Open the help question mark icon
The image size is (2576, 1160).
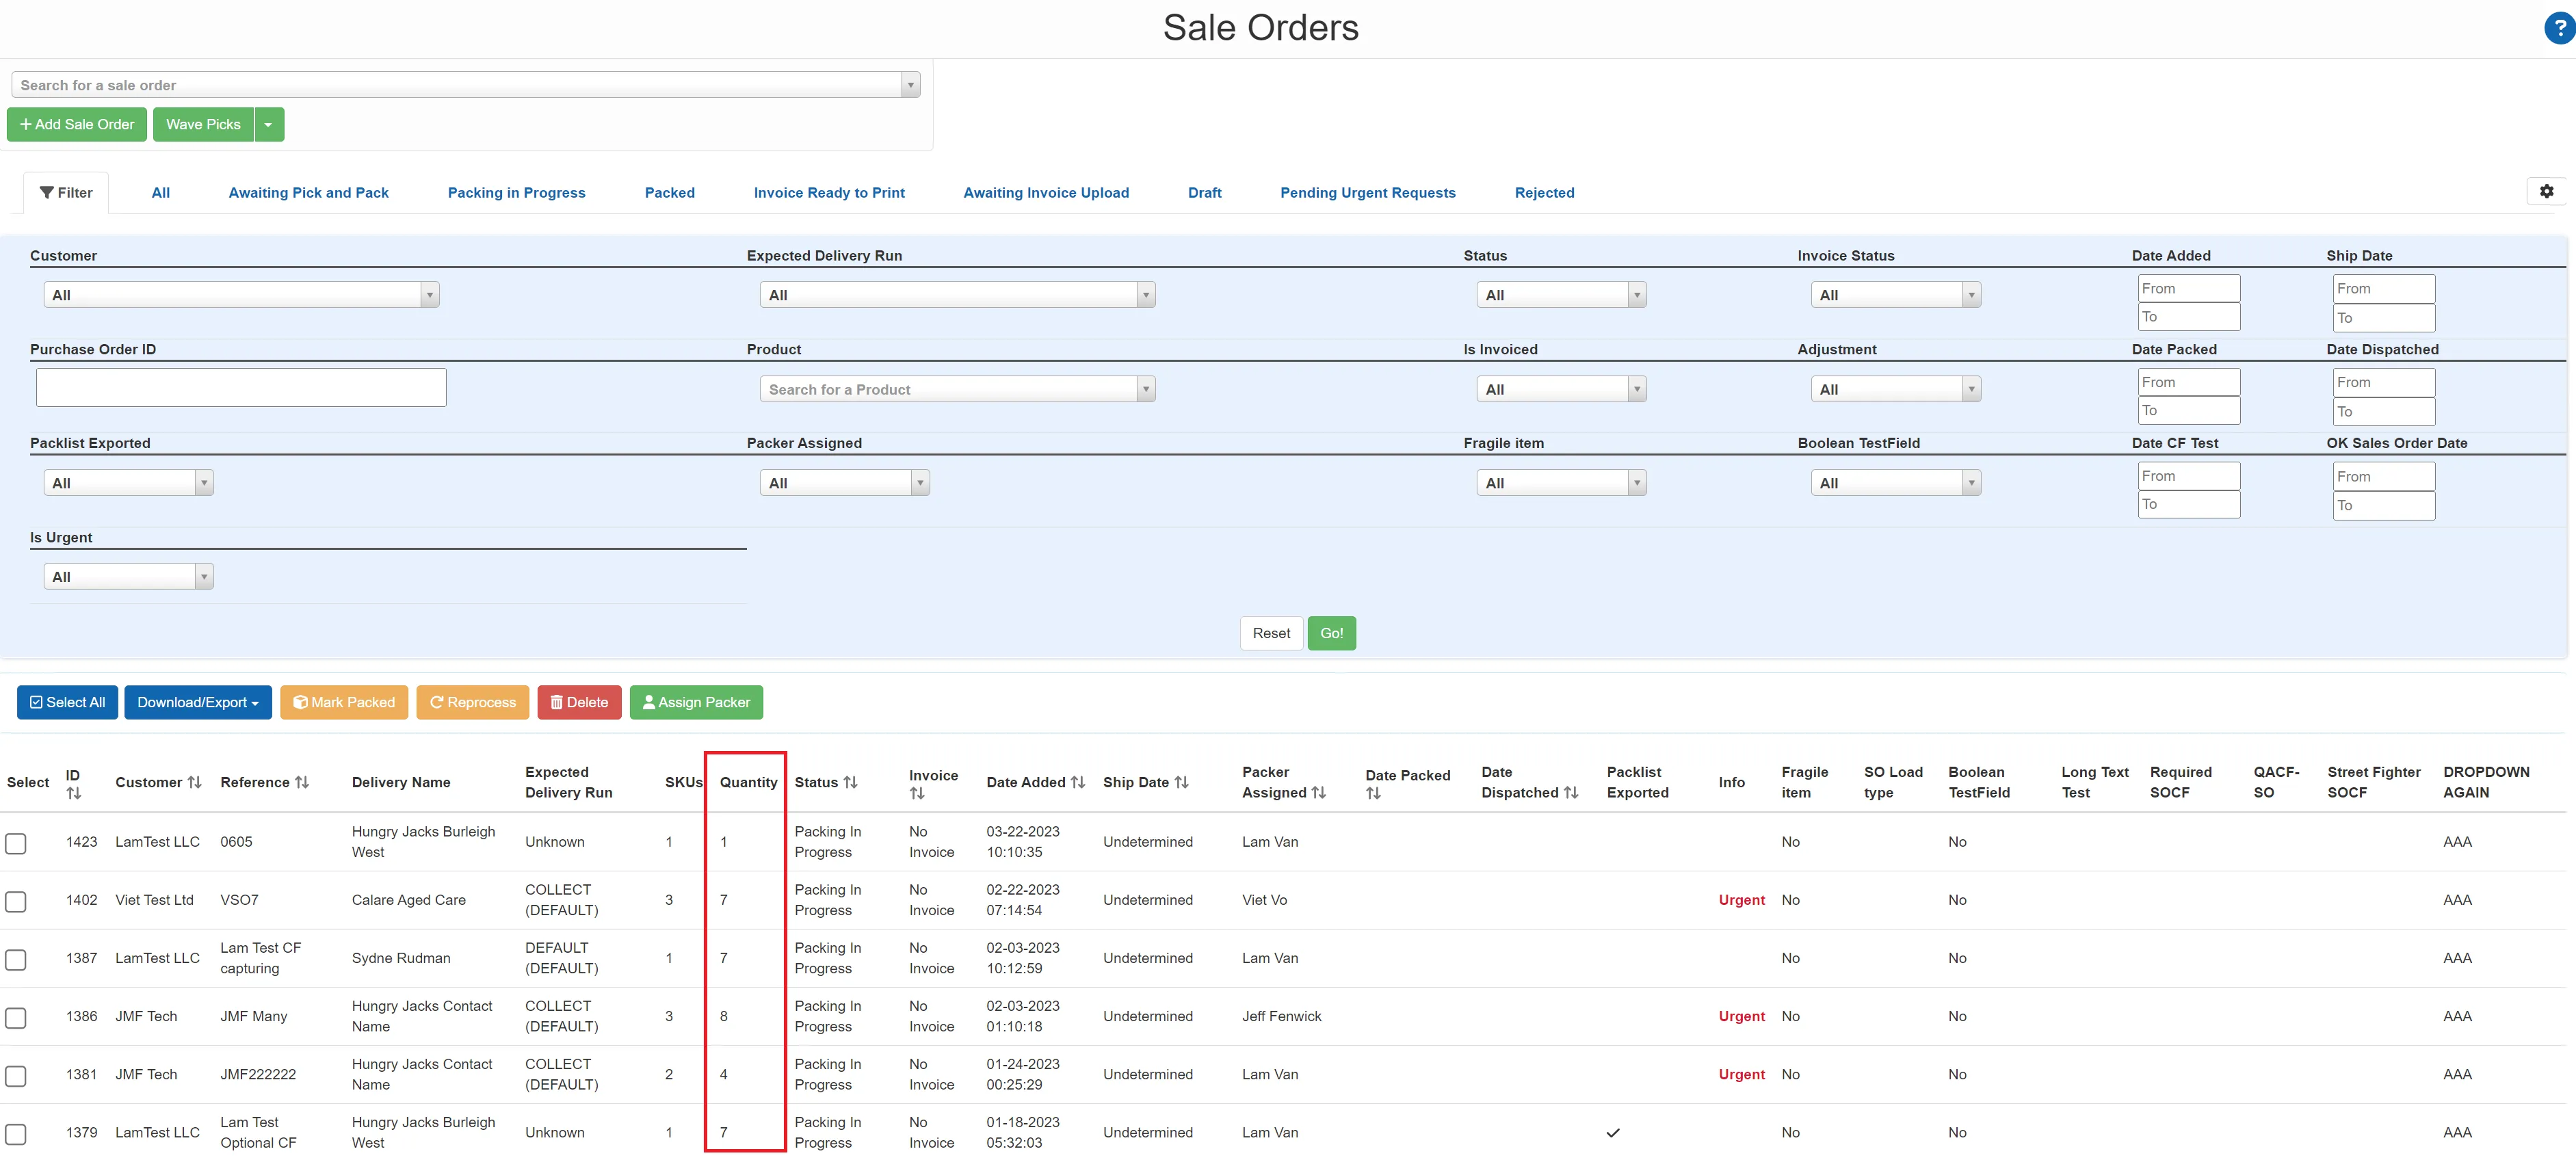(2559, 29)
